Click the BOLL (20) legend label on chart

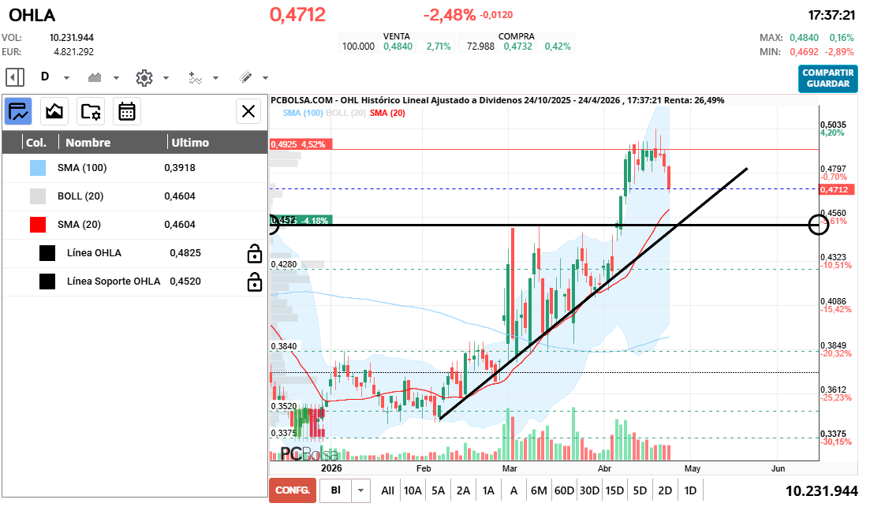tap(345, 114)
